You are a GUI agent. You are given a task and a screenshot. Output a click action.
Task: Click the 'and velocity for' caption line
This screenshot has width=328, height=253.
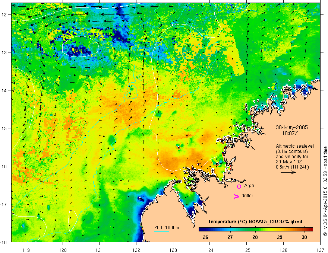click(292, 157)
